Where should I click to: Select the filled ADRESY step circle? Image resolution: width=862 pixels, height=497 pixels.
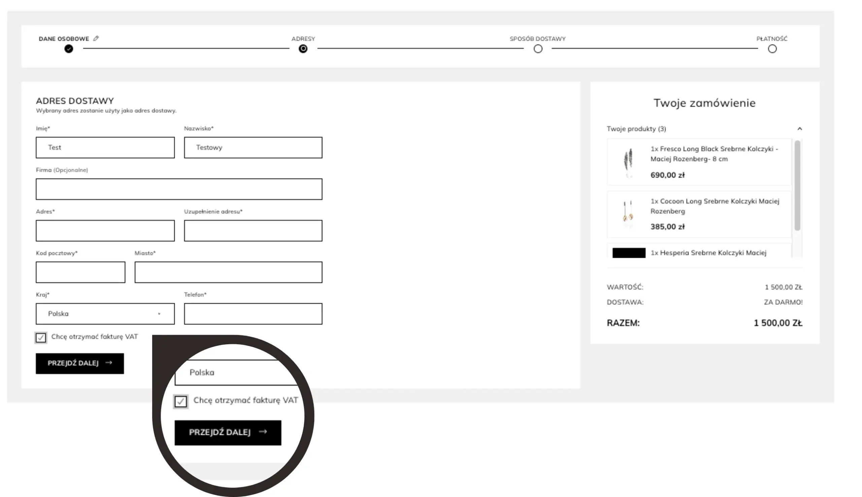[303, 49]
